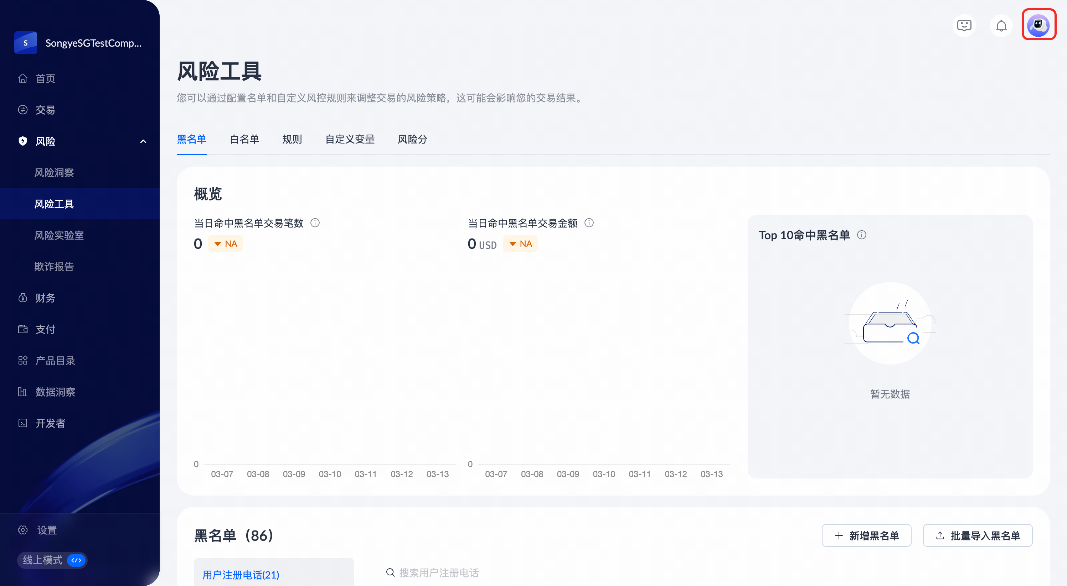
Task: Collapse the 风险 sidebar section chevron
Action: (x=143, y=142)
